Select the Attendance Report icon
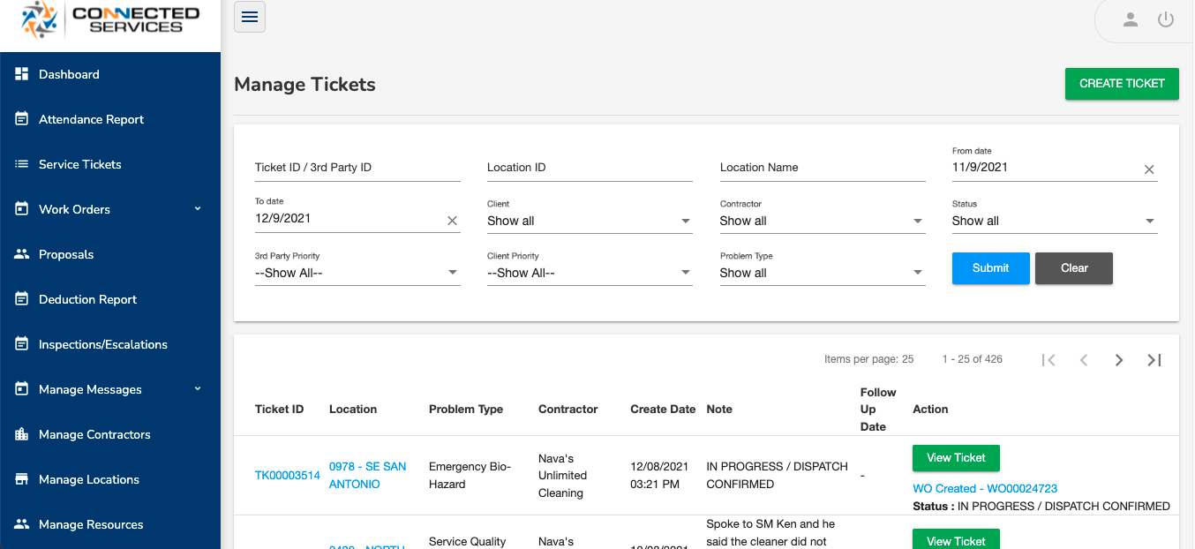The image size is (1195, 549). pos(21,119)
